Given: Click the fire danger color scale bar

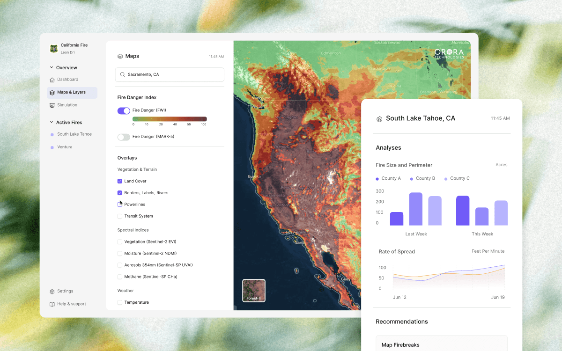Looking at the screenshot, I should (x=170, y=119).
